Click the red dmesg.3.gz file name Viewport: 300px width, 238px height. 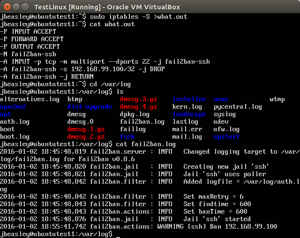pos(139,99)
